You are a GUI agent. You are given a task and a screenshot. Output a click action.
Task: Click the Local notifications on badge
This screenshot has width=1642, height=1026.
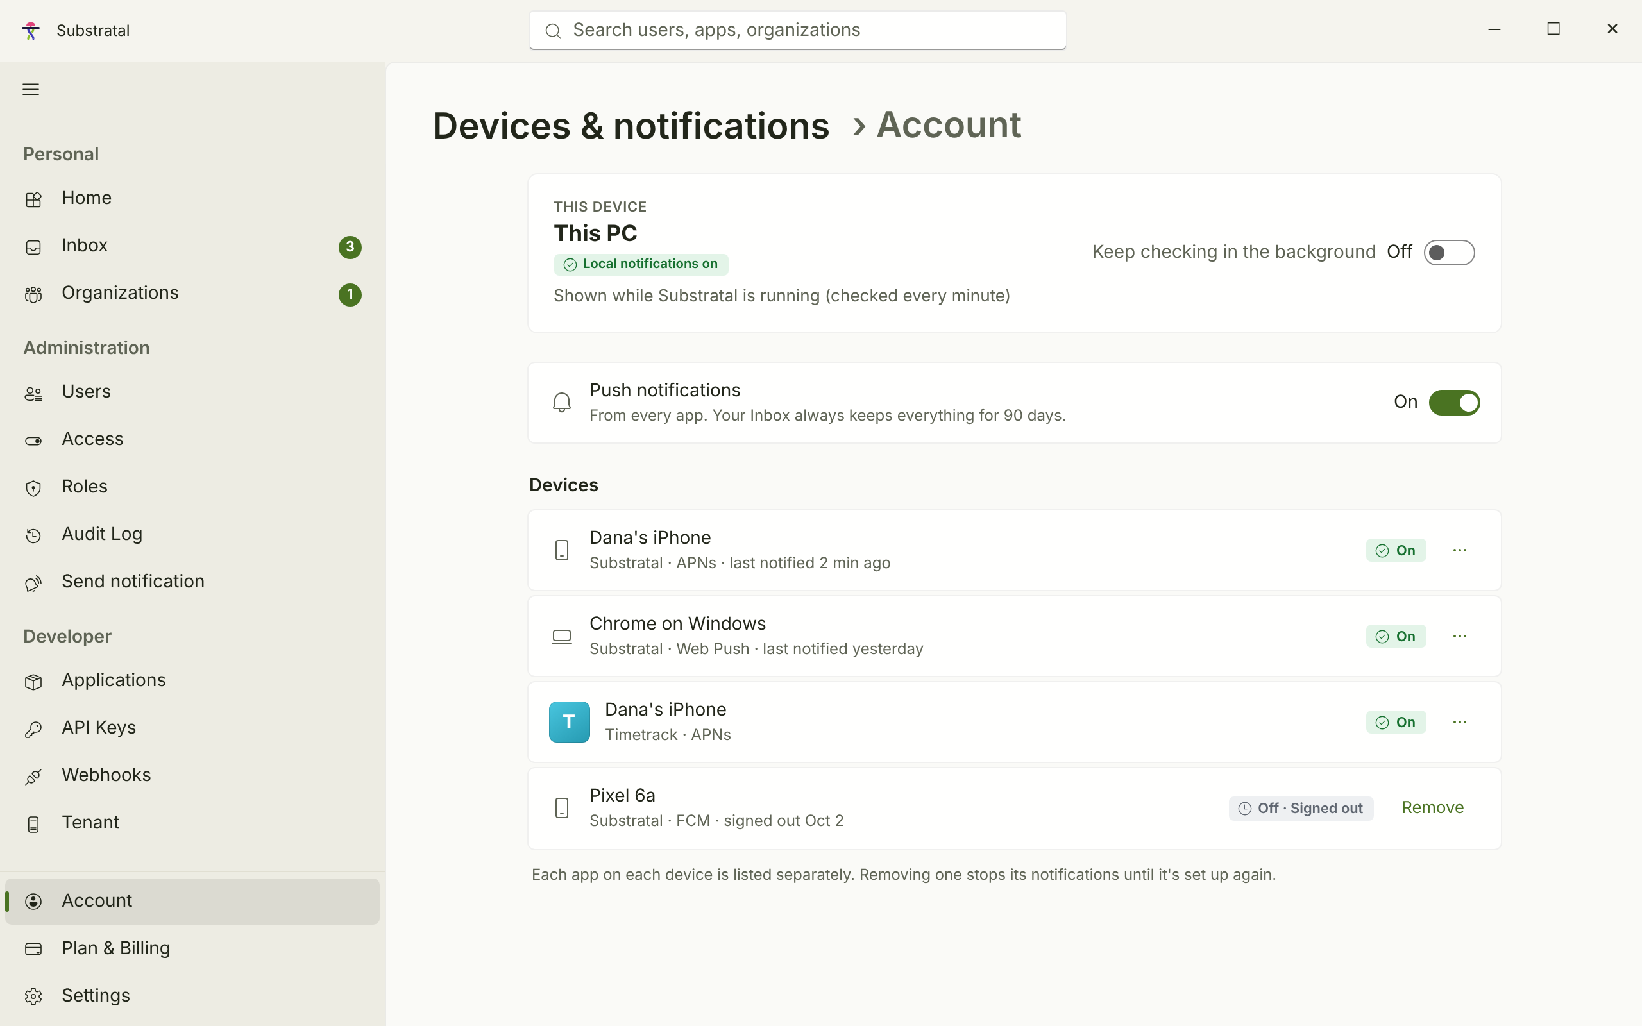641,265
